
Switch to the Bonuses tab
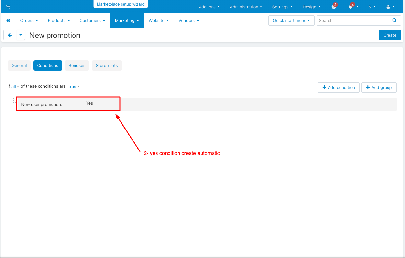click(x=77, y=65)
